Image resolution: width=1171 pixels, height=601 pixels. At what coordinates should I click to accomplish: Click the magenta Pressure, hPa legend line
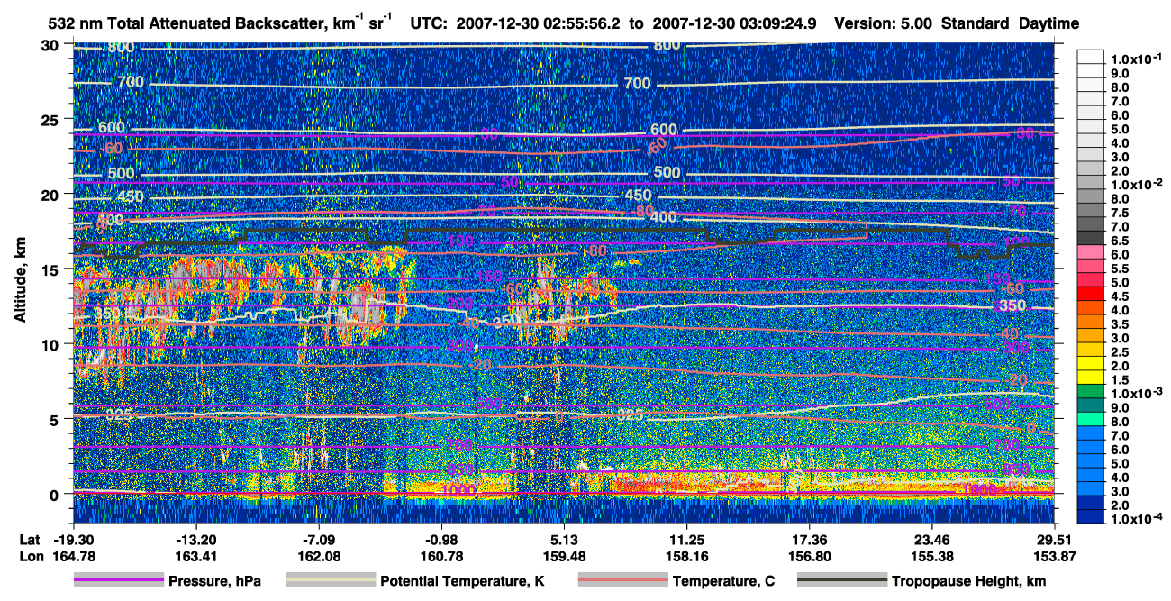coord(117,581)
